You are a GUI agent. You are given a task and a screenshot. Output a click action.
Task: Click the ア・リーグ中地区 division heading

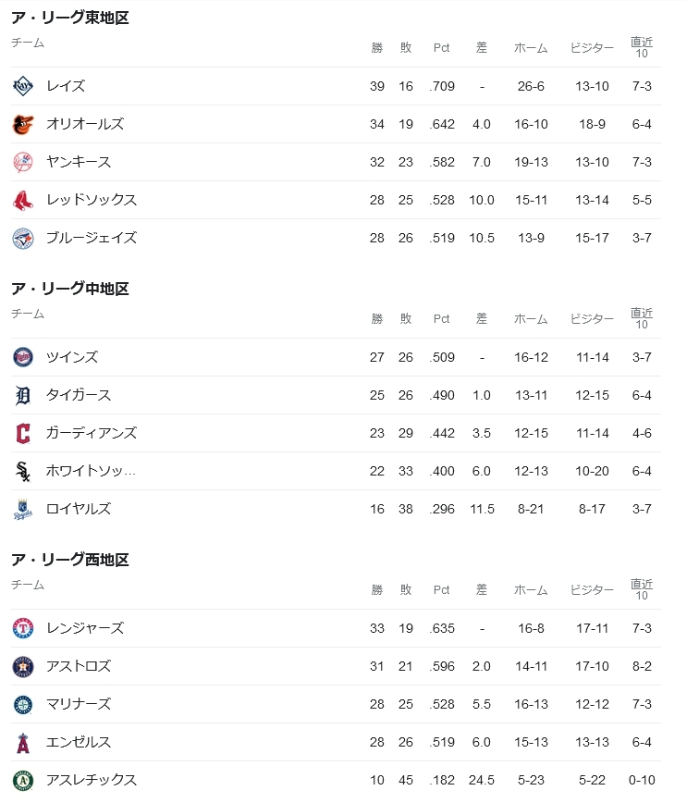(x=70, y=289)
